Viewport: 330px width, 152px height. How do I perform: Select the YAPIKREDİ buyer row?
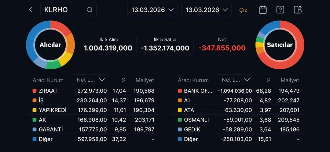coord(94,110)
